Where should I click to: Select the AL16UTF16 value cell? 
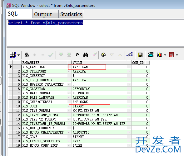[x=102, y=132]
